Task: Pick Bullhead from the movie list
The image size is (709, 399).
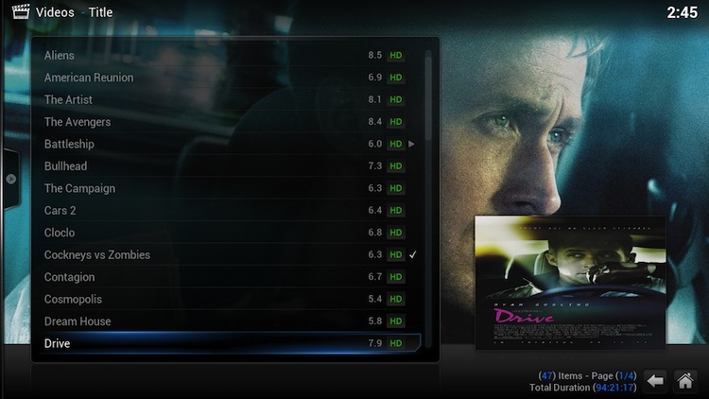Action: 230,166
